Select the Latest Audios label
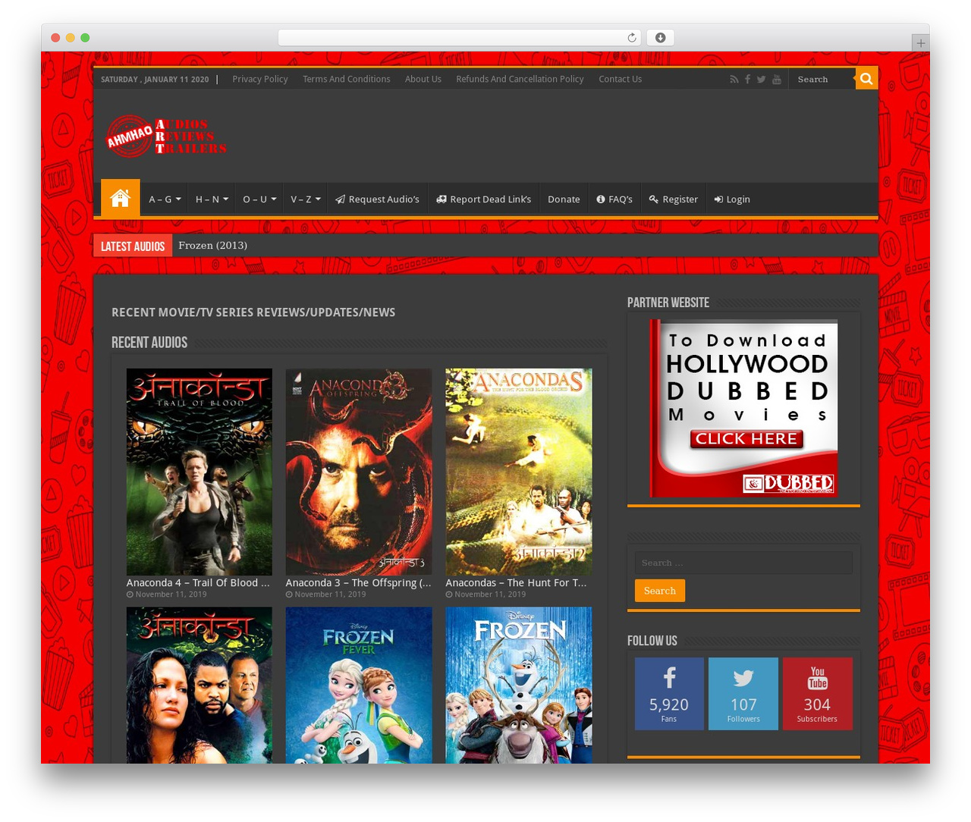Viewport: 971px width, 822px height. click(x=133, y=246)
